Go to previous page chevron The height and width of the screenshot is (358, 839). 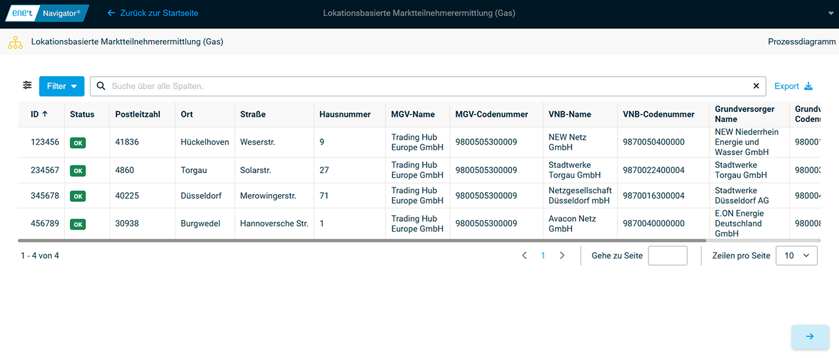524,256
